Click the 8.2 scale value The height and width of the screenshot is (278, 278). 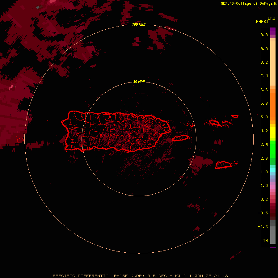pyautogui.click(x=264, y=62)
